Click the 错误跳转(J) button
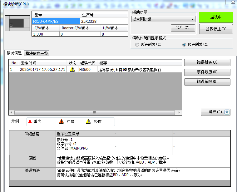The image size is (237, 192). 207,62
